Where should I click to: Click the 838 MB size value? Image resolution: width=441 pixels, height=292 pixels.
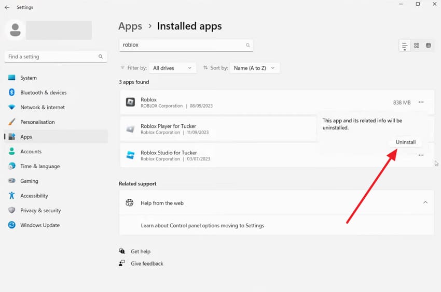(x=402, y=103)
